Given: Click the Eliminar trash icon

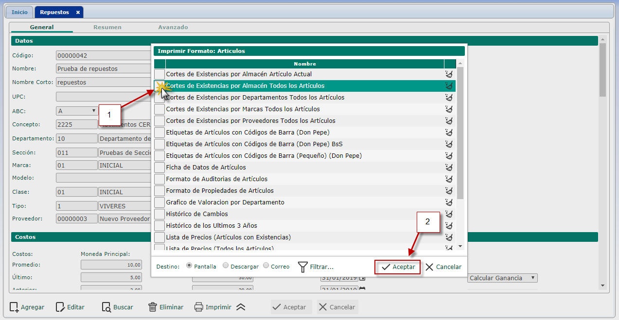Looking at the screenshot, I should 153,307.
